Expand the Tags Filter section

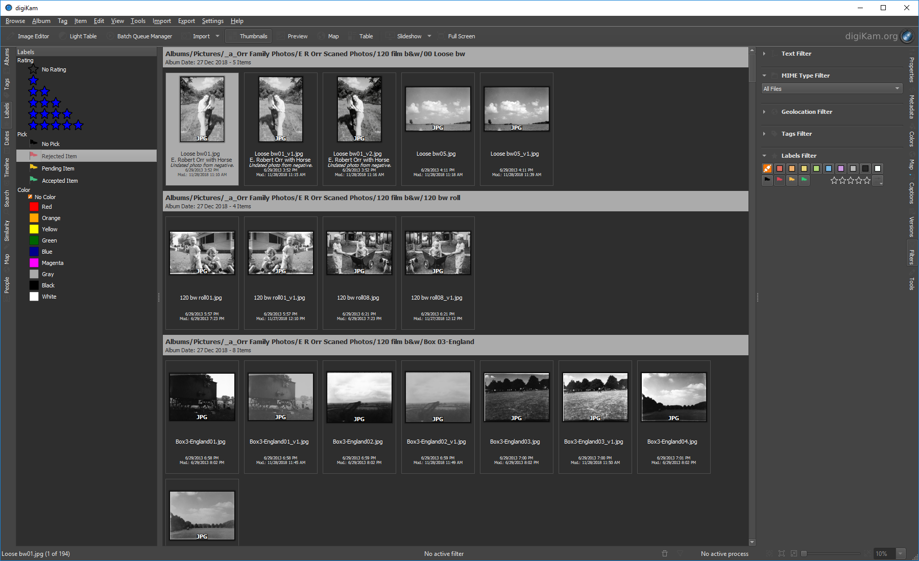tap(796, 134)
